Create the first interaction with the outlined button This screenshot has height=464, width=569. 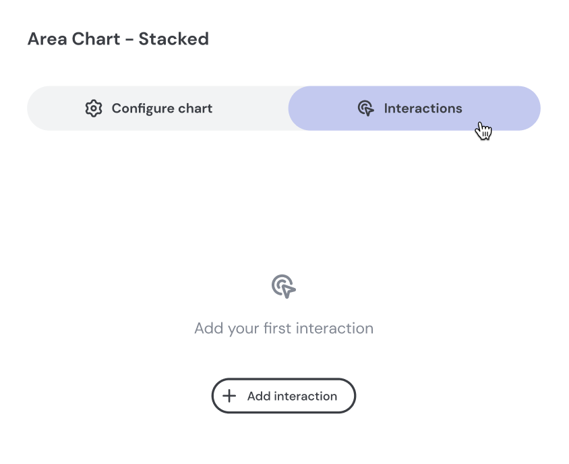coord(284,396)
